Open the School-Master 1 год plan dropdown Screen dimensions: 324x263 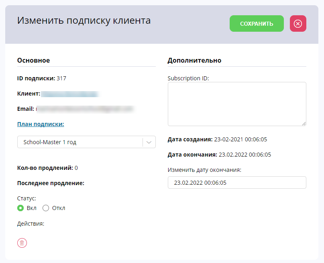pyautogui.click(x=86, y=142)
